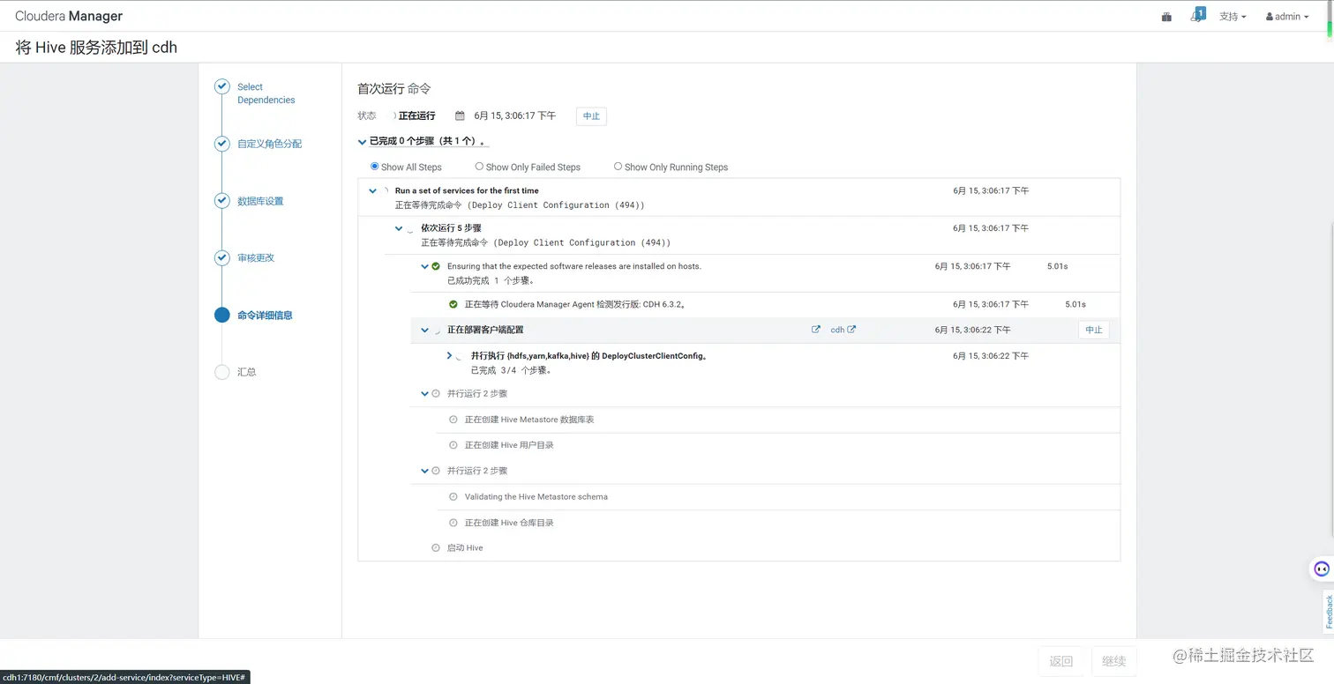Click the calendar icon beside the start time
The height and width of the screenshot is (684, 1334).
(x=460, y=115)
